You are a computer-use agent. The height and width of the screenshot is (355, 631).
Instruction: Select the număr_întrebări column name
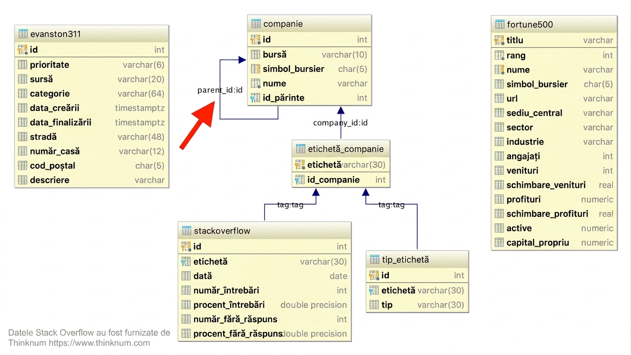click(x=226, y=290)
